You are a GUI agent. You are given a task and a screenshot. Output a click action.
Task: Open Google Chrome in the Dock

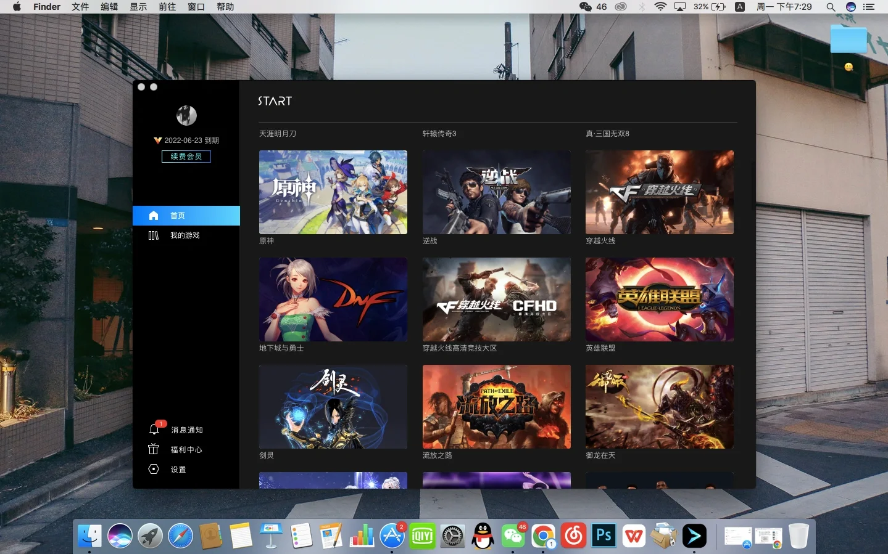(x=543, y=536)
